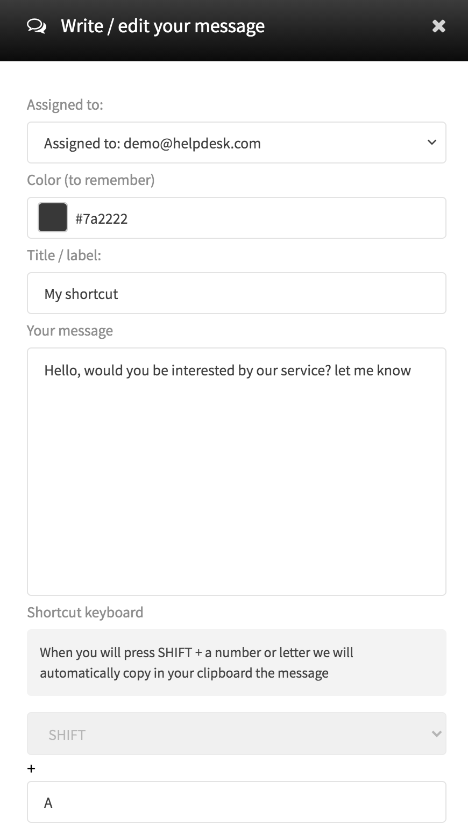Click the Color (to remember) label
This screenshot has width=468, height=839.
click(x=90, y=180)
